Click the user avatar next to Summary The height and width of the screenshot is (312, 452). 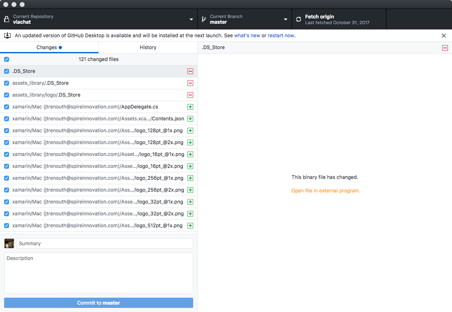coord(9,244)
